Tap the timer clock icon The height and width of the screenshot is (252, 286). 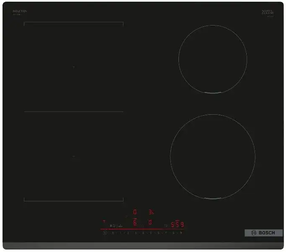[166, 225]
